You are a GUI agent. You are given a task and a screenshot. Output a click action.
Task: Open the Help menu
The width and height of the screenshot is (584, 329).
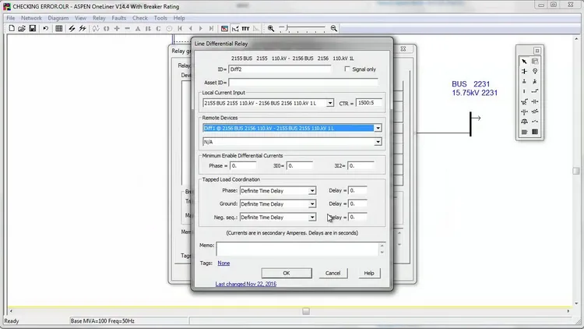click(x=179, y=18)
